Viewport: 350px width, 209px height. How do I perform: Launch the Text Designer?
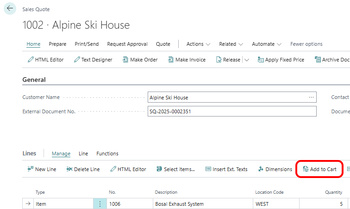coord(93,60)
